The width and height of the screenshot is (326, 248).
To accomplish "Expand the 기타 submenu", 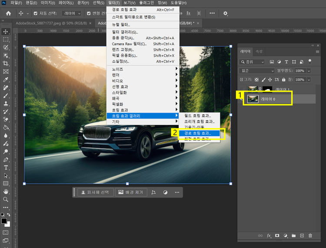I will (143, 122).
